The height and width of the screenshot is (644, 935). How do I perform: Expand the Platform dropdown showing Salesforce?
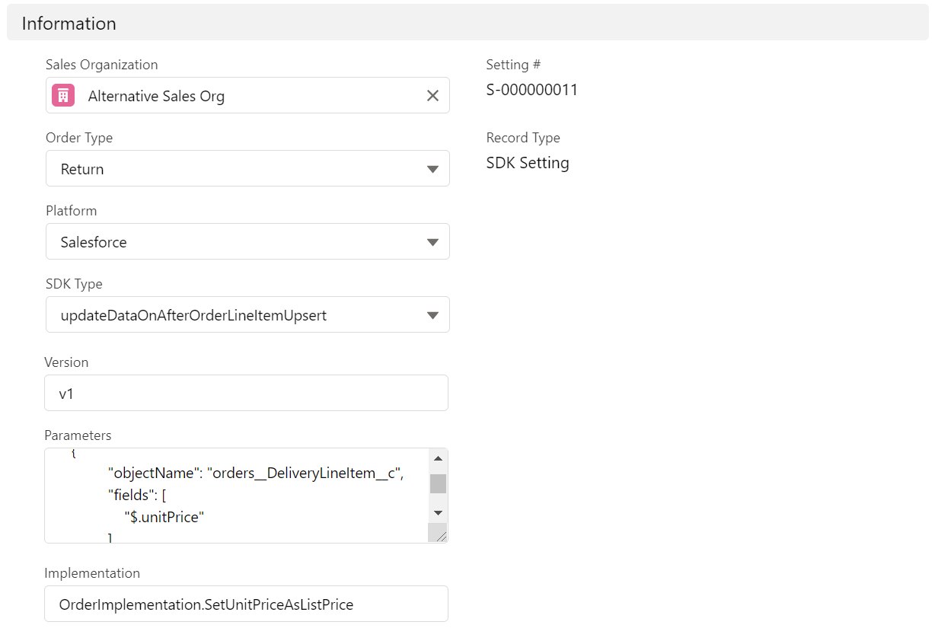[x=247, y=242]
